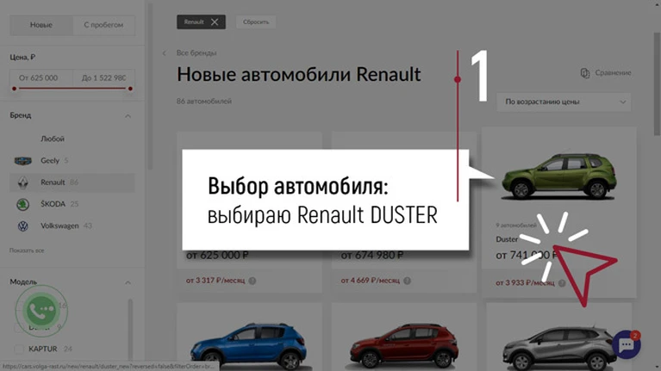The height and width of the screenshot is (371, 661).
Task: Click the back chevron next to Все бренды
Action: [165, 53]
